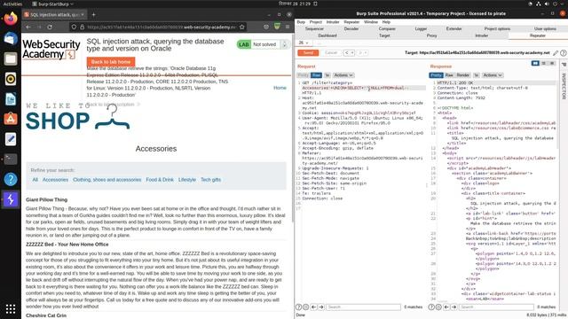Open the history-back dropdown arrow
Viewport: 568px width, 319px height.
pyautogui.click(x=352, y=53)
